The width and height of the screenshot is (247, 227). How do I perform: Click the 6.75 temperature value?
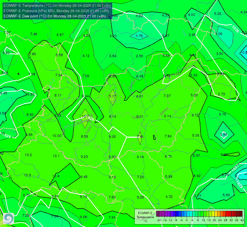[x=223, y=114]
